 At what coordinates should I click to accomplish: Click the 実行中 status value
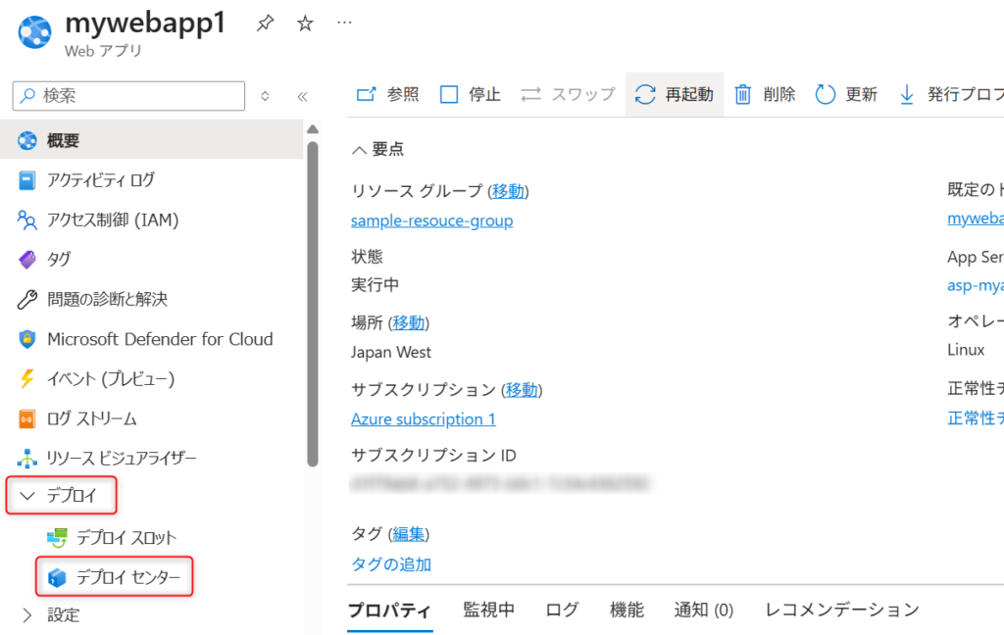[376, 284]
